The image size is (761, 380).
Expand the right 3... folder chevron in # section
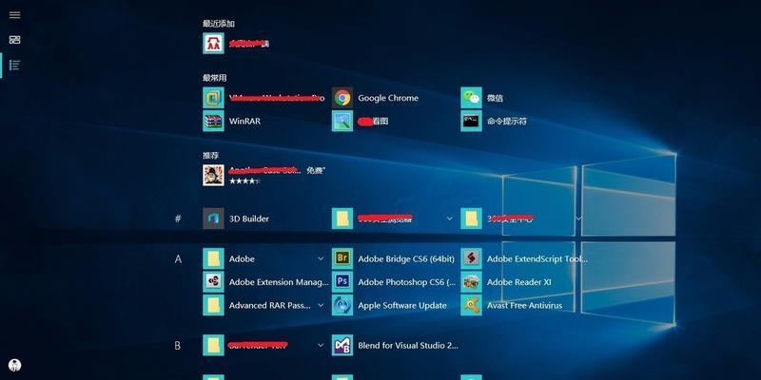click(578, 218)
